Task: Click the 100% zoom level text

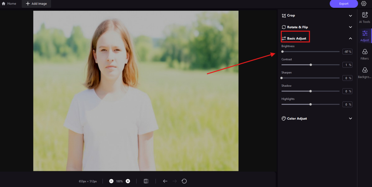Action: point(119,181)
